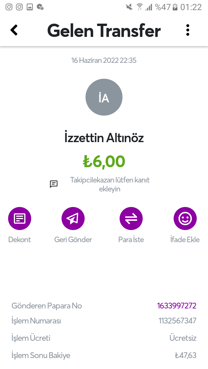Image resolution: width=208 pixels, height=369 pixels.
Task: Tap the ₺6,00 transfer amount
Action: point(104,161)
